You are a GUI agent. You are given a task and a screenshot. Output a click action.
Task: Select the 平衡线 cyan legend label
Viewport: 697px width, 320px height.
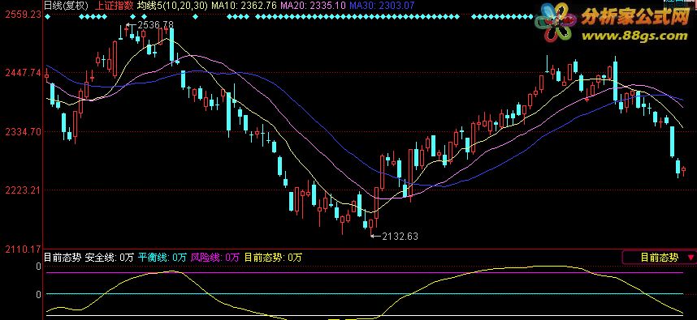(162, 257)
